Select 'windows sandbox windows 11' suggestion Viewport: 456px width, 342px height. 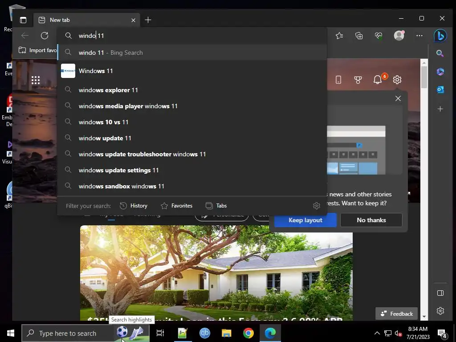(192, 186)
